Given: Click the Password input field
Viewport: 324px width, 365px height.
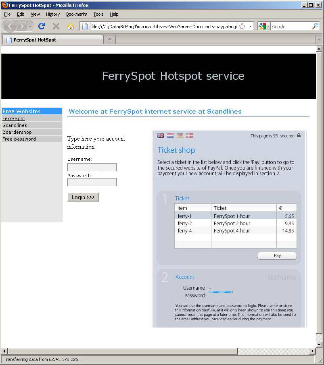Looking at the screenshot, I should tap(92, 182).
